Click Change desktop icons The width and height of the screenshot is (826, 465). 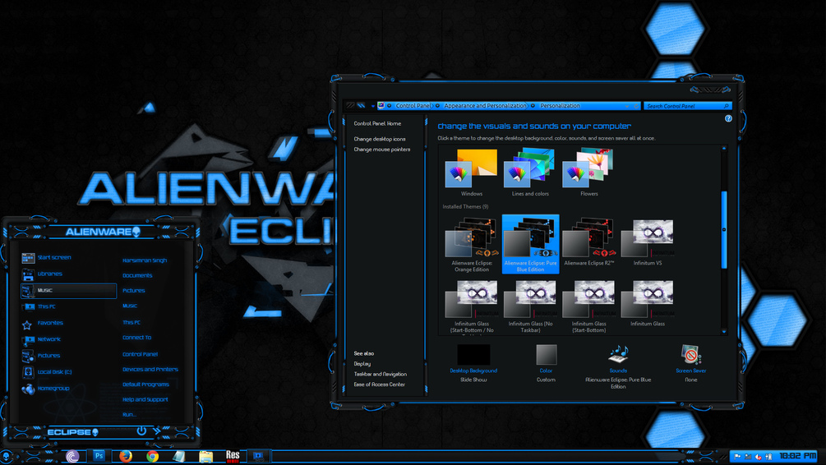[379, 139]
